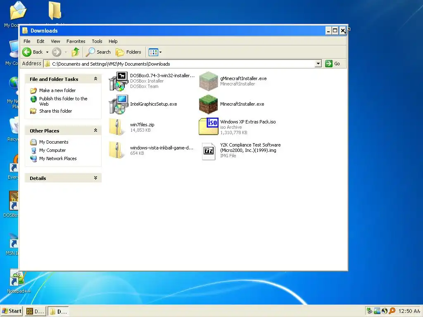Collapse File and Folder Tasks panel
The height and width of the screenshot is (317, 423).
point(95,79)
